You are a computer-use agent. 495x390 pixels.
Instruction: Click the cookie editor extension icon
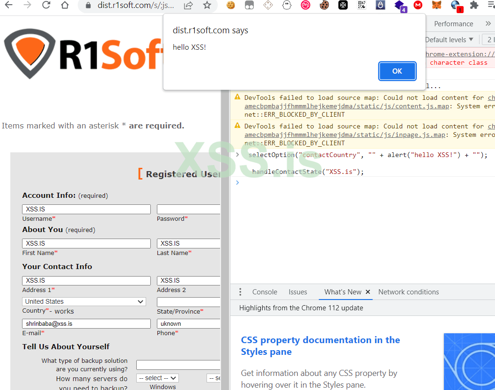coord(324,6)
